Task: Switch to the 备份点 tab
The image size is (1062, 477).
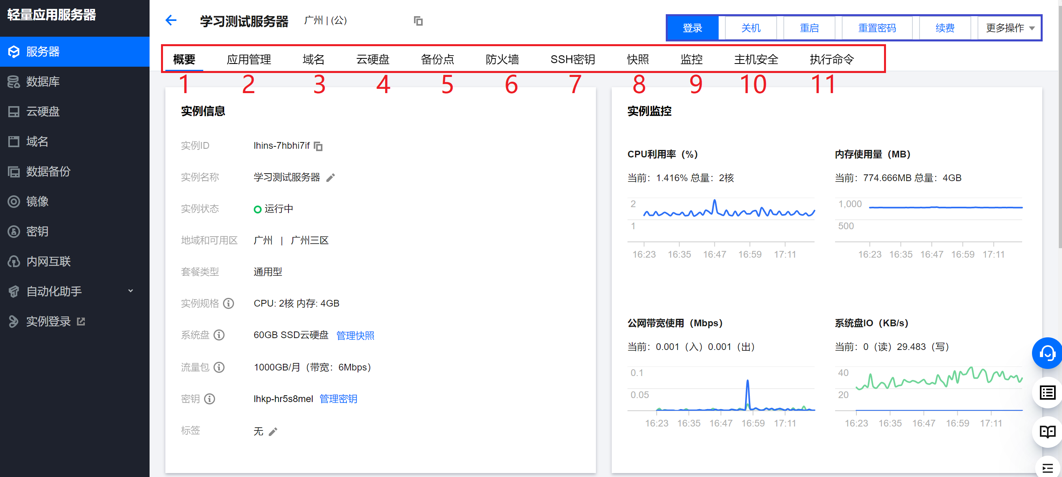Action: tap(437, 59)
